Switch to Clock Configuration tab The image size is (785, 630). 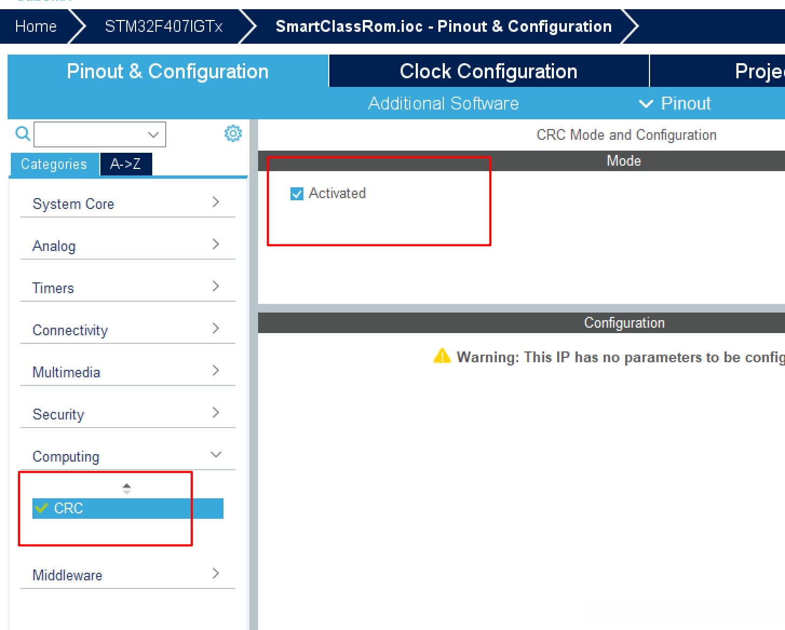[x=489, y=71]
